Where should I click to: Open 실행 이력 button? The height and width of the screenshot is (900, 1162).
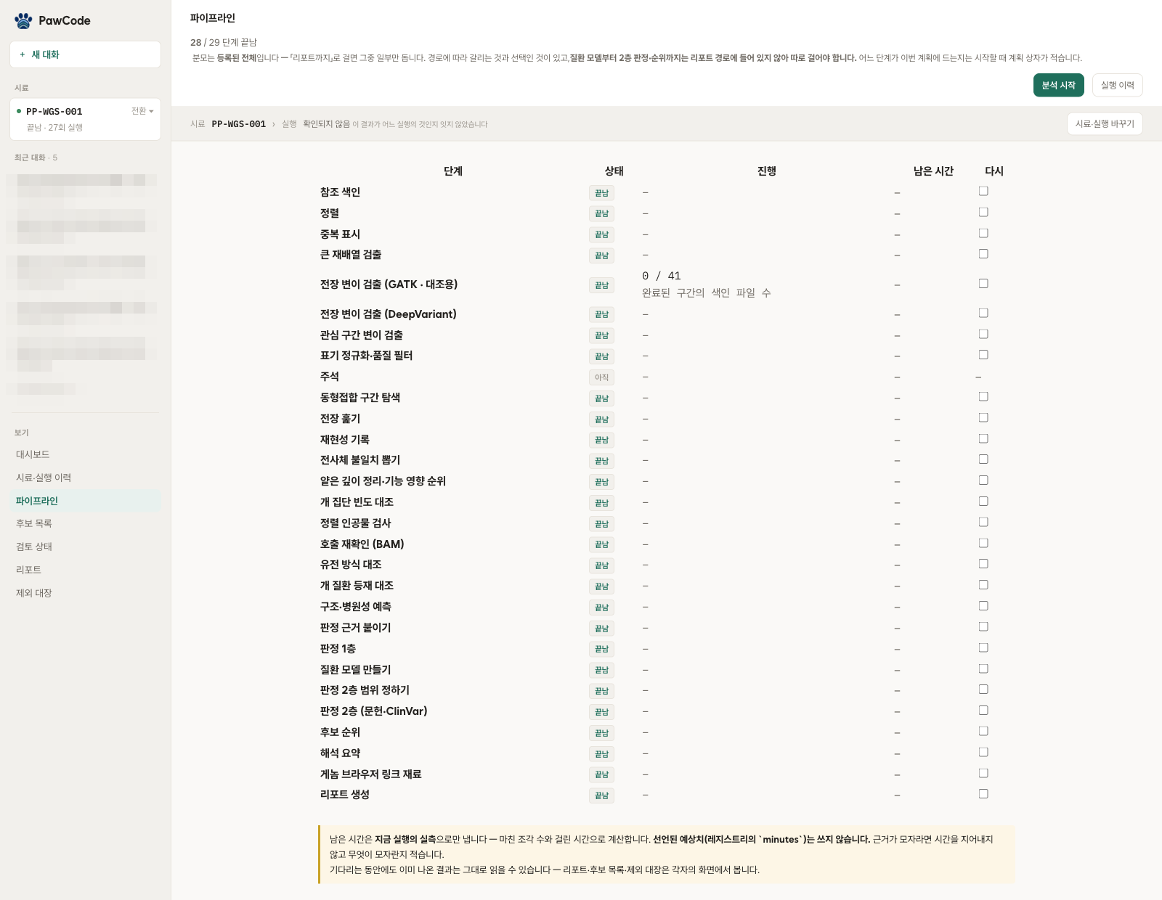1117,85
